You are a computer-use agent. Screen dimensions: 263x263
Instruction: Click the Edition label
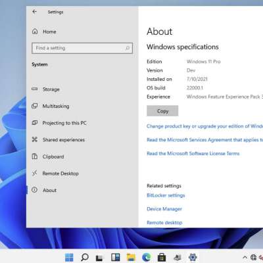pos(155,62)
